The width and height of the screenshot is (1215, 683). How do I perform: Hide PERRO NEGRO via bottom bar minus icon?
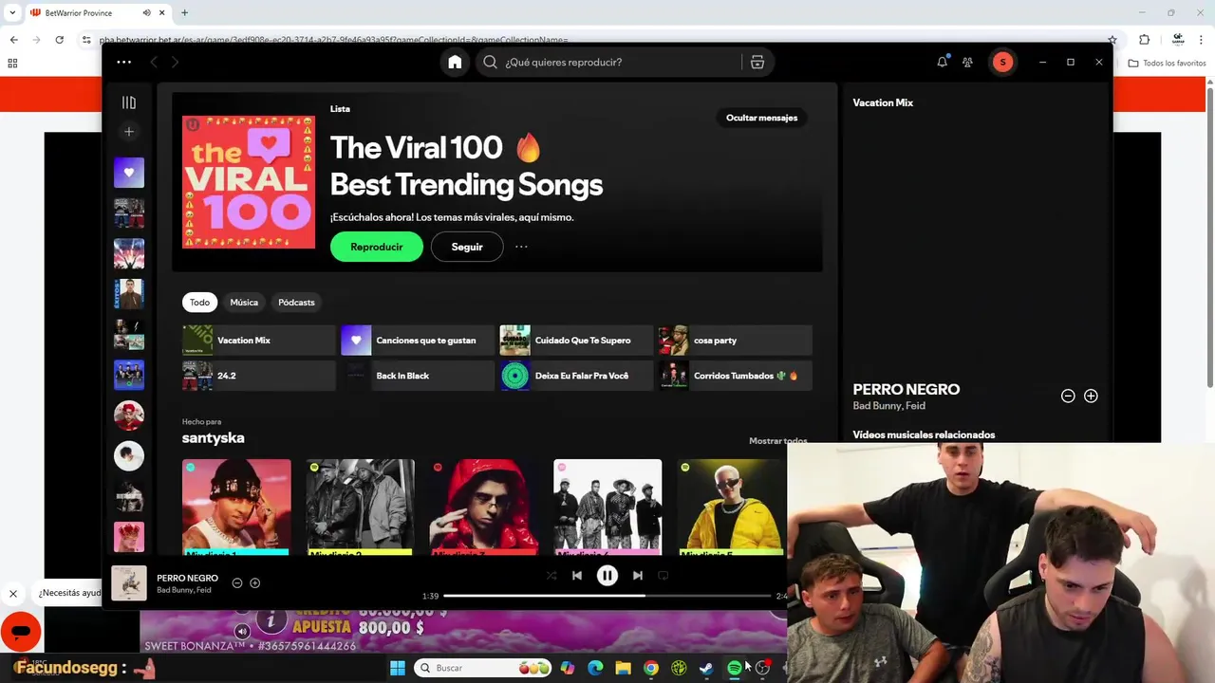pyautogui.click(x=237, y=582)
